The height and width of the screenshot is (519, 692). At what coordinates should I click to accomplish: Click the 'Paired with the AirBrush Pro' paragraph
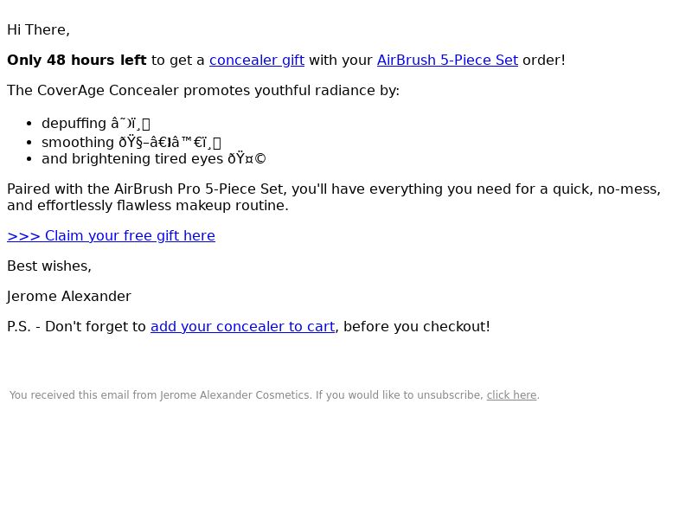[x=334, y=197]
